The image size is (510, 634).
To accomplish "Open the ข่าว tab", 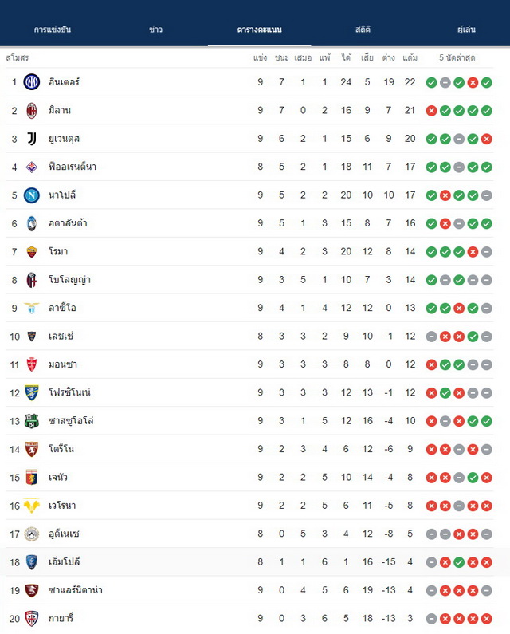I will [x=155, y=30].
